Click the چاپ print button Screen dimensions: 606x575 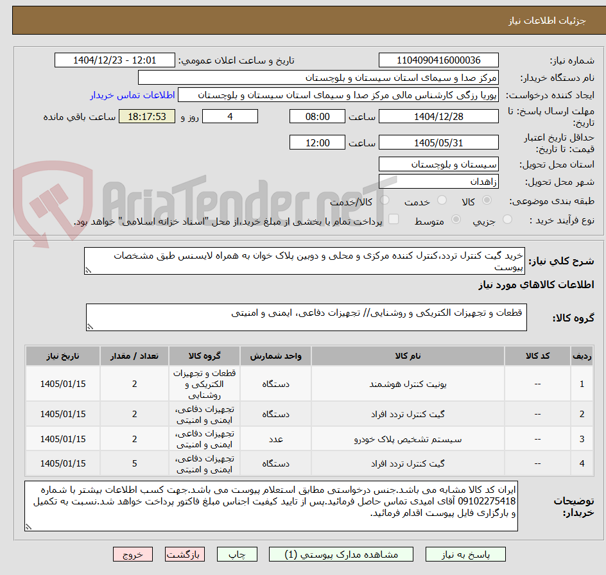[237, 554]
